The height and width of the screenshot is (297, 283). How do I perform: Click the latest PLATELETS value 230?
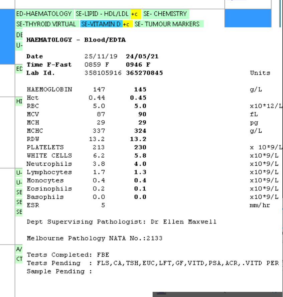click(x=140, y=147)
